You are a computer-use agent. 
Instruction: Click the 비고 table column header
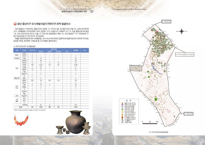click(84, 50)
